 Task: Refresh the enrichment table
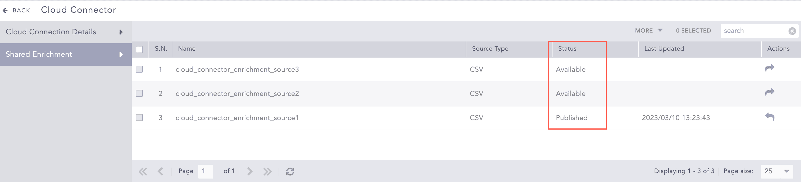tap(290, 171)
